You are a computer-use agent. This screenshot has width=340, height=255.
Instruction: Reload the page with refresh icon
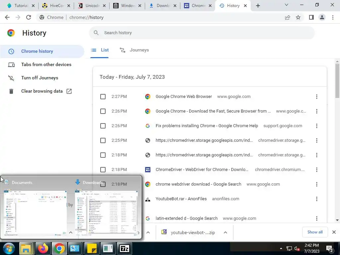point(29,17)
